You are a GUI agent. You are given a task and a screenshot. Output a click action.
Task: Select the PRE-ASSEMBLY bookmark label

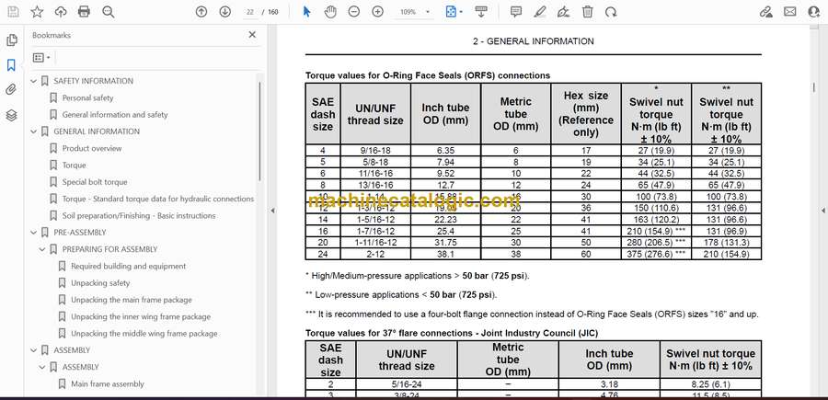[80, 233]
